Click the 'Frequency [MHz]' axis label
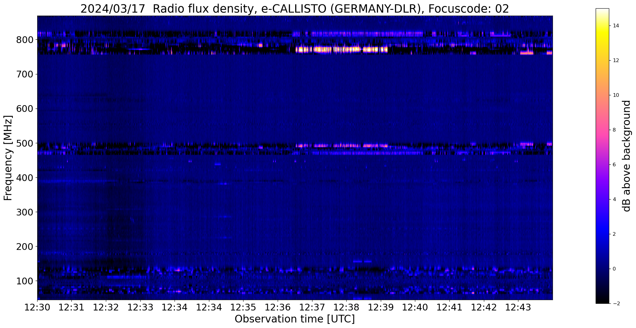 coord(8,158)
